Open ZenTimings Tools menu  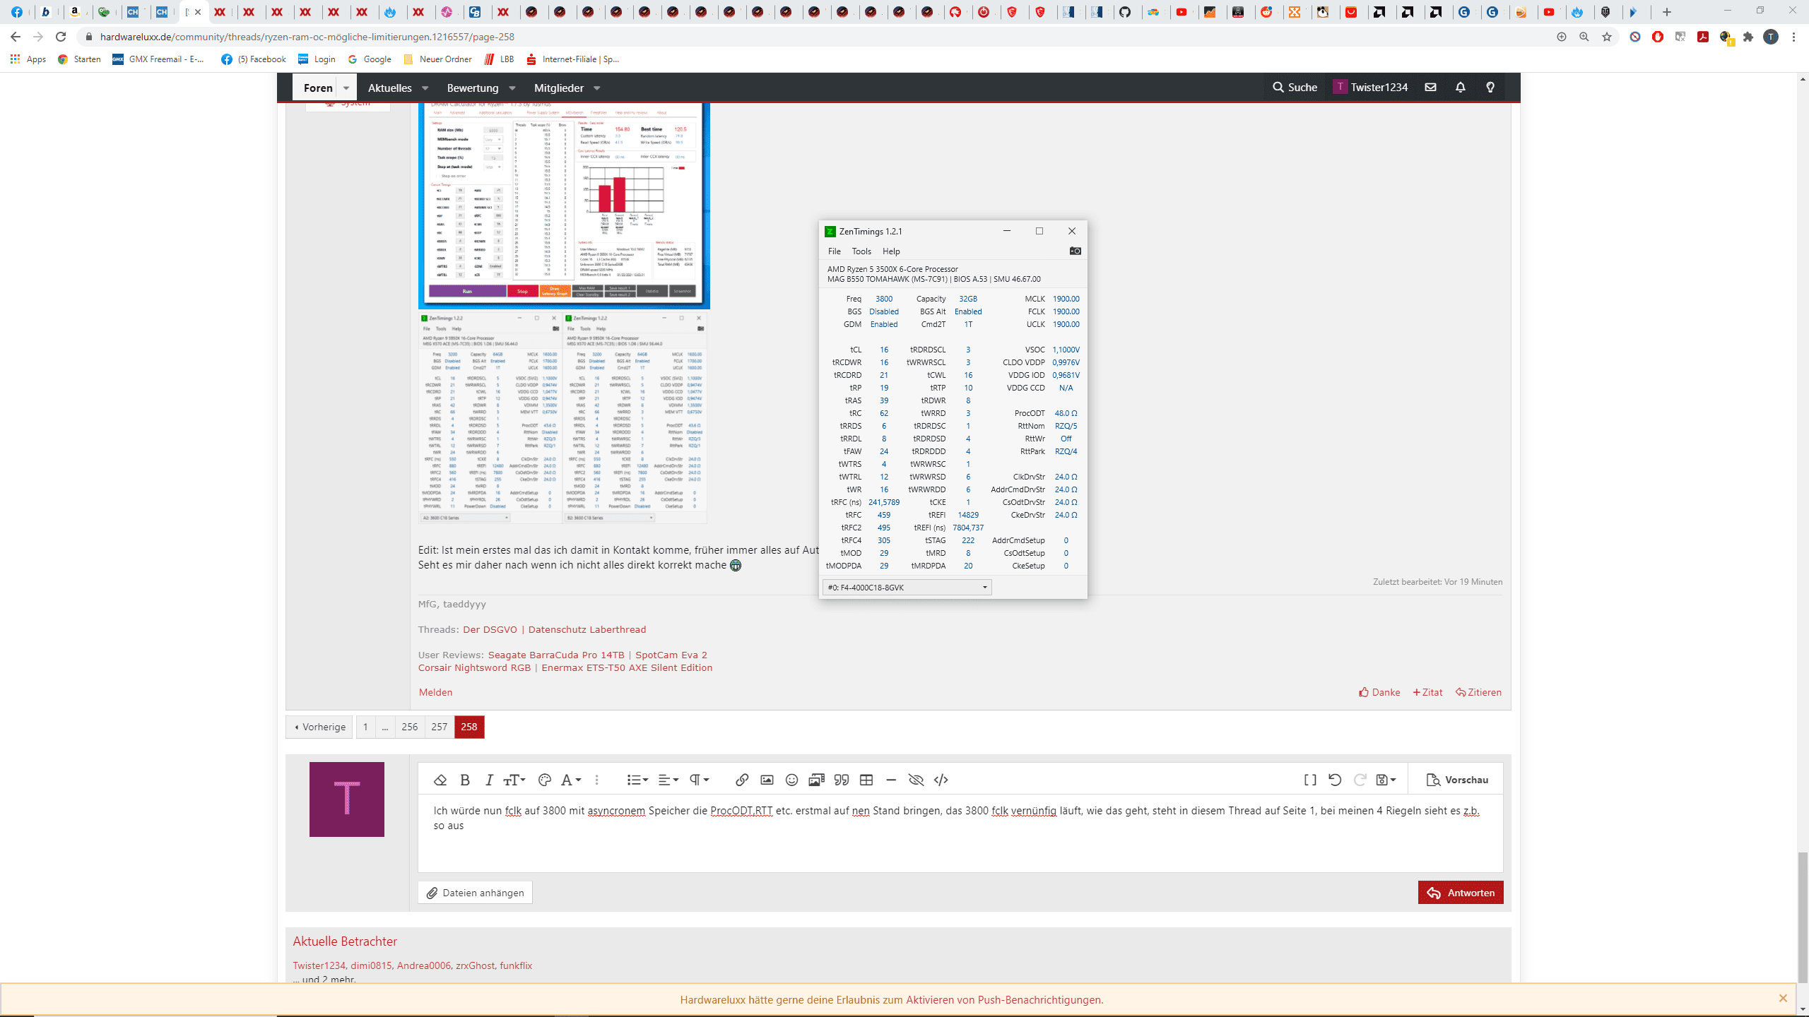pos(861,251)
